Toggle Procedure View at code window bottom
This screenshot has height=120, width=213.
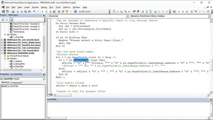click(x=49, y=95)
